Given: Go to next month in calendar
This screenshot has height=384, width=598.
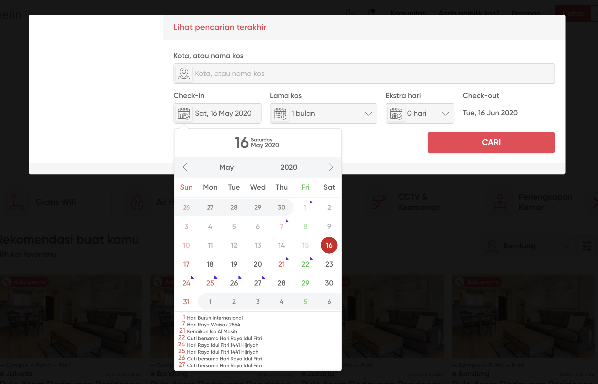Looking at the screenshot, I should coord(330,167).
